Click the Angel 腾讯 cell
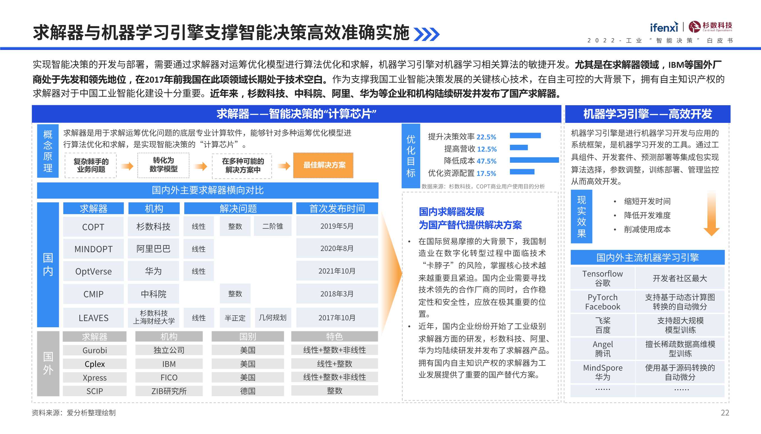The height and width of the screenshot is (434, 761). [603, 349]
